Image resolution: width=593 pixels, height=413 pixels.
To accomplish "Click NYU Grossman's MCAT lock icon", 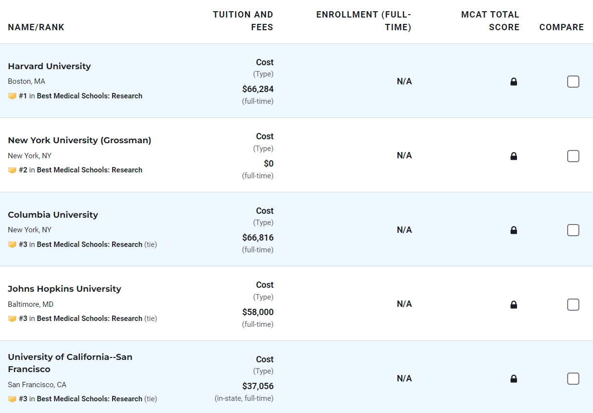I will coord(514,156).
